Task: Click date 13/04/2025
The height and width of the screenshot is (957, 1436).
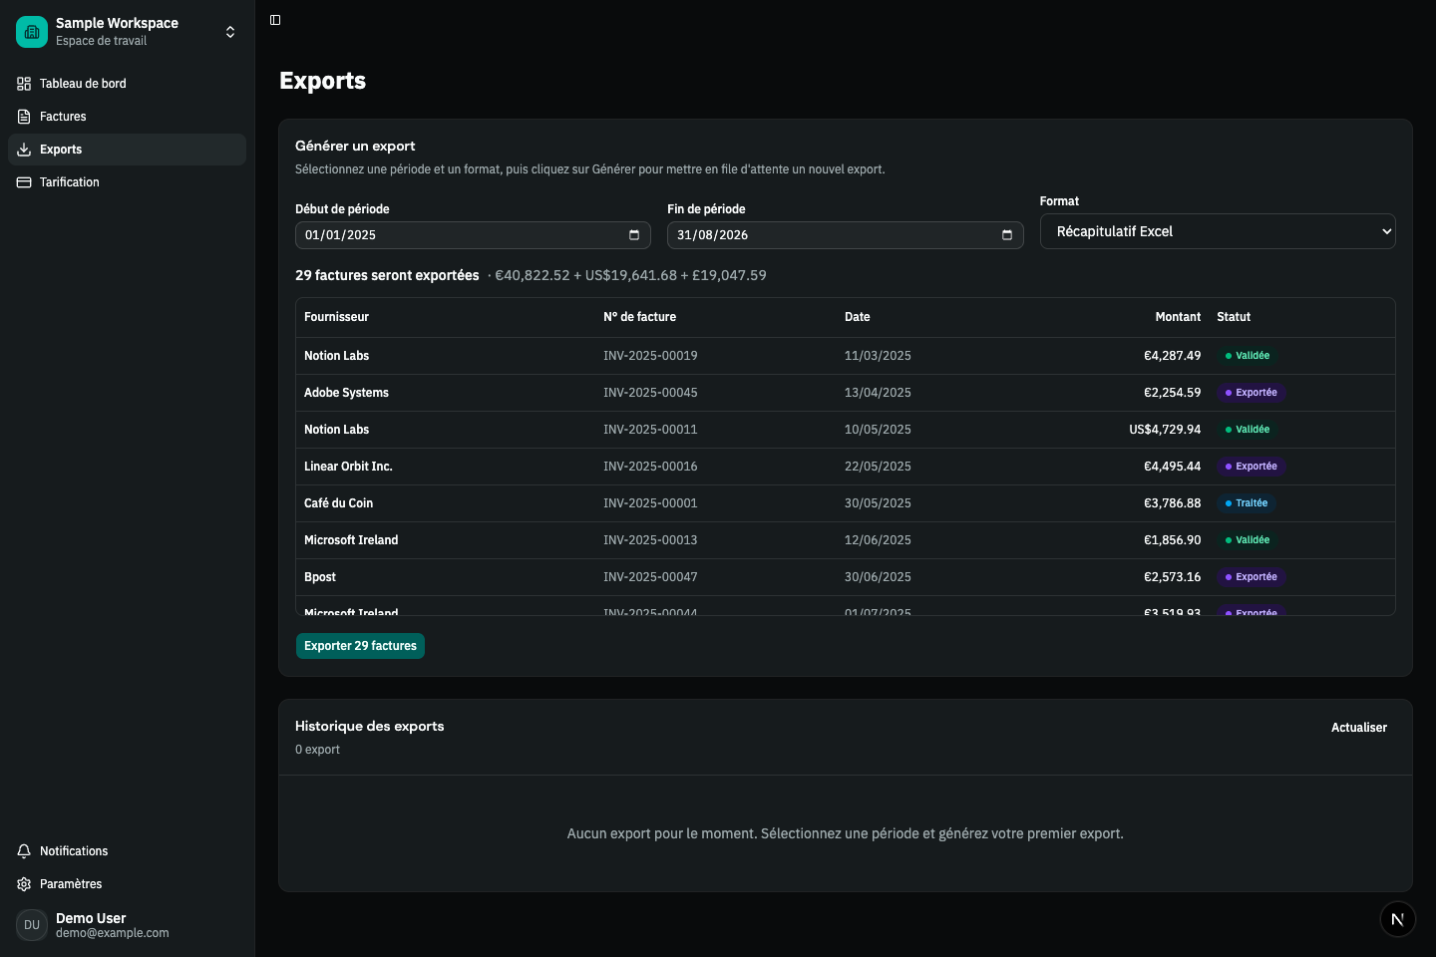Action: click(878, 393)
